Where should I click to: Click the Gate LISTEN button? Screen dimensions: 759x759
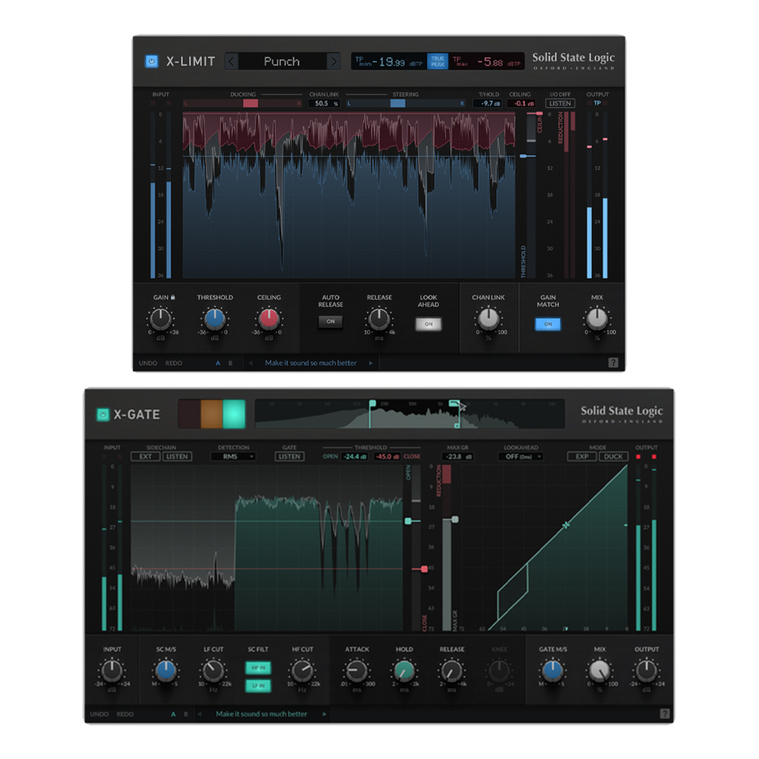click(290, 456)
